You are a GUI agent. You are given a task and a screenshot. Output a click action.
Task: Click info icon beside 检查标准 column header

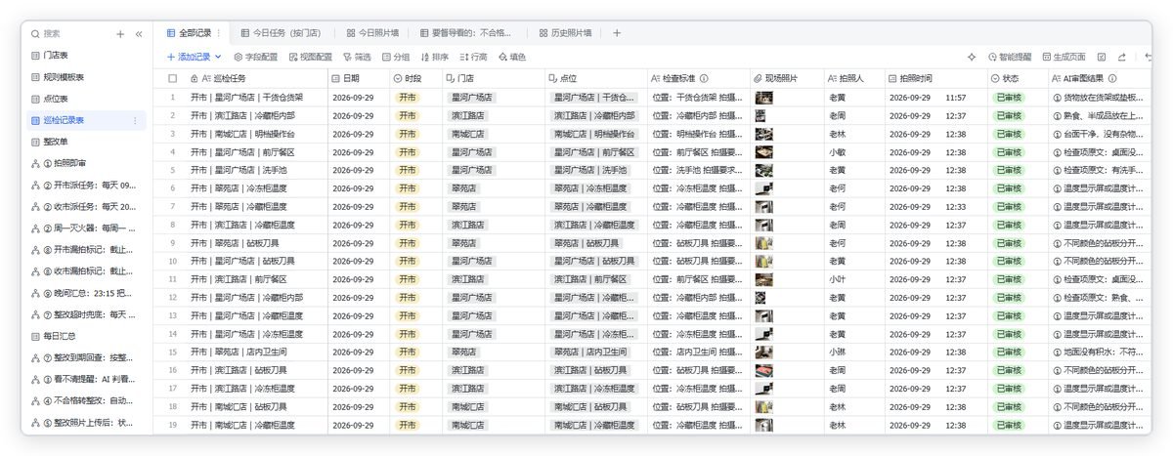[704, 78]
